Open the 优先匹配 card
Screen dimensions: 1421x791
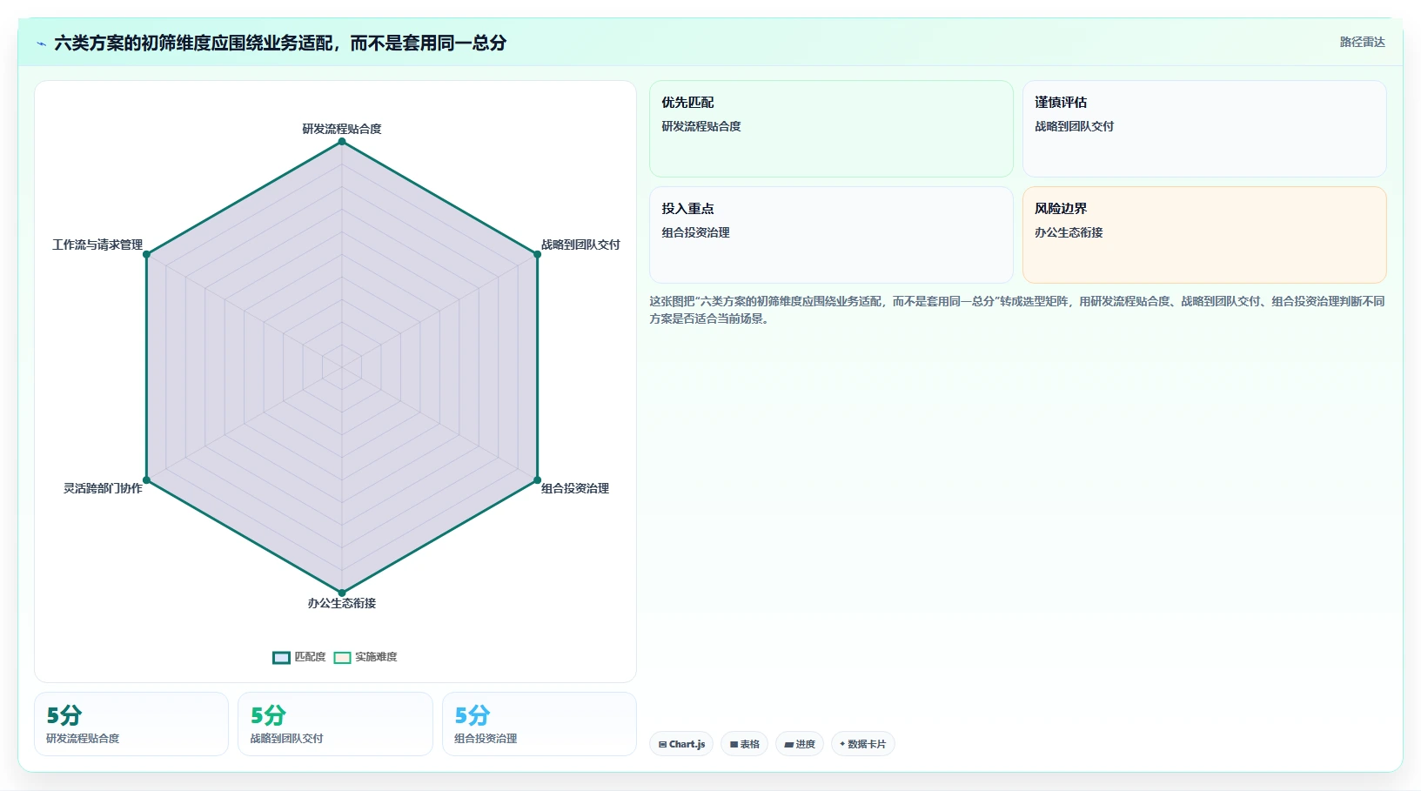coord(831,129)
